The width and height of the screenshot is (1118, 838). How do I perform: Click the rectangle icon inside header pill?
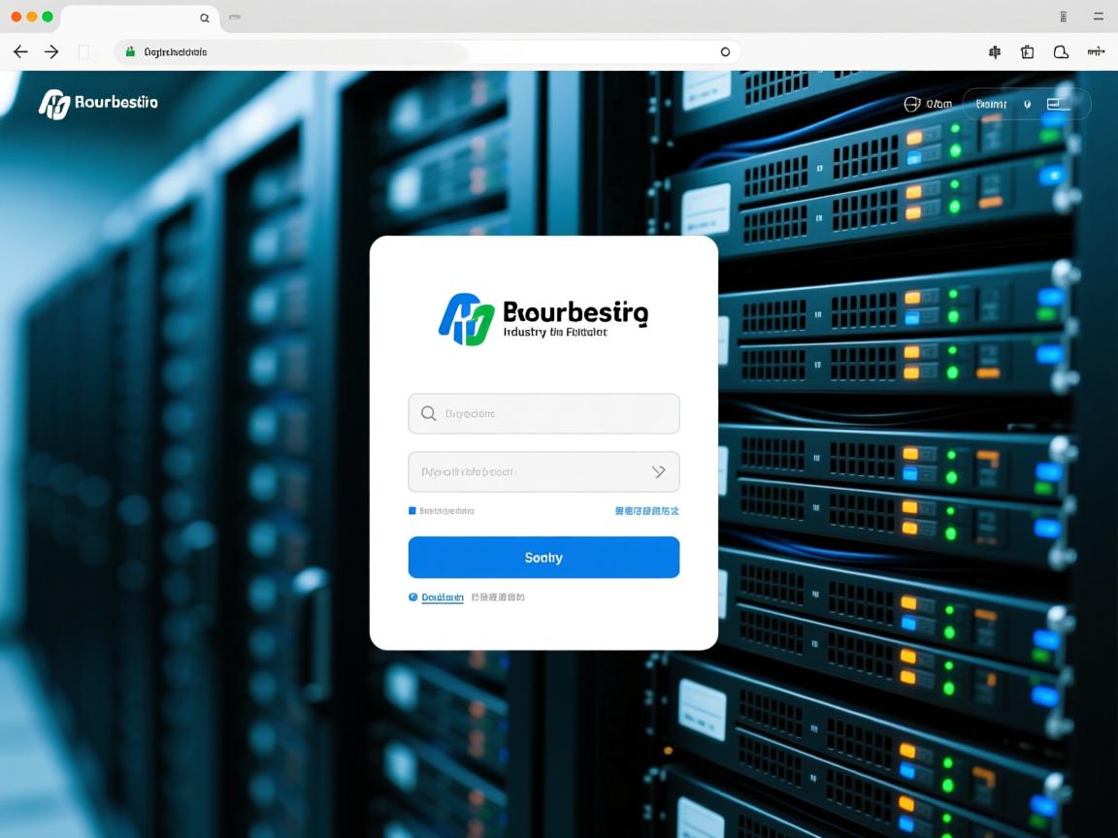tap(1055, 104)
